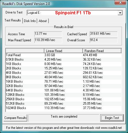The width and height of the screenshot is (128, 133).
Task: Click the Max Read Speed field 110.39 MB/sec
Action: tap(48, 40)
